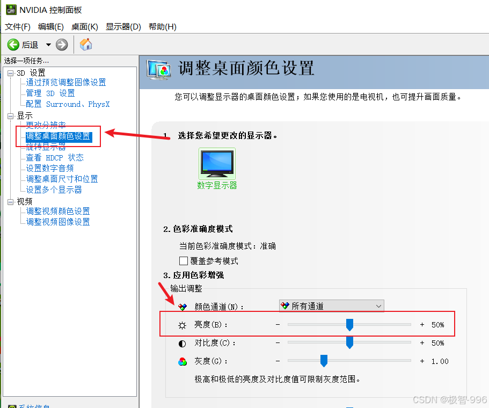Toggle 覆盖参考模式 checkbox
489x408 pixels.
click(x=184, y=261)
